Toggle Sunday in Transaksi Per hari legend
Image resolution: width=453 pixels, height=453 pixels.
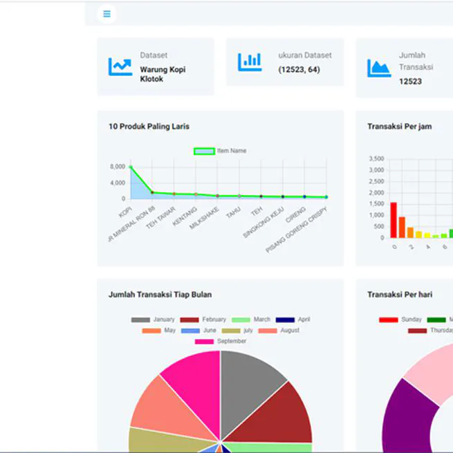(x=401, y=320)
